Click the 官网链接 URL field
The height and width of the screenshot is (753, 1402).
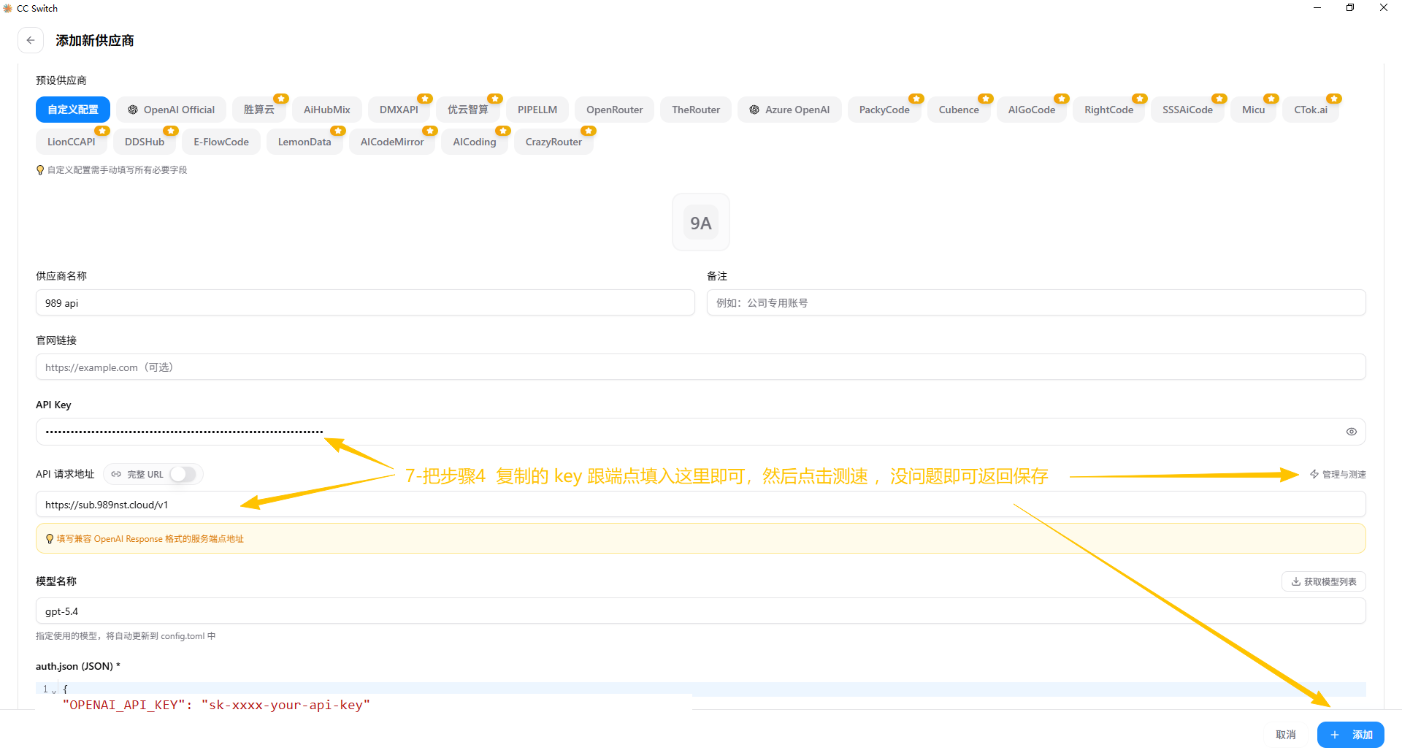click(x=701, y=367)
